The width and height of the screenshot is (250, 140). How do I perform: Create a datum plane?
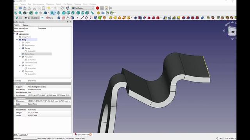click(86, 18)
